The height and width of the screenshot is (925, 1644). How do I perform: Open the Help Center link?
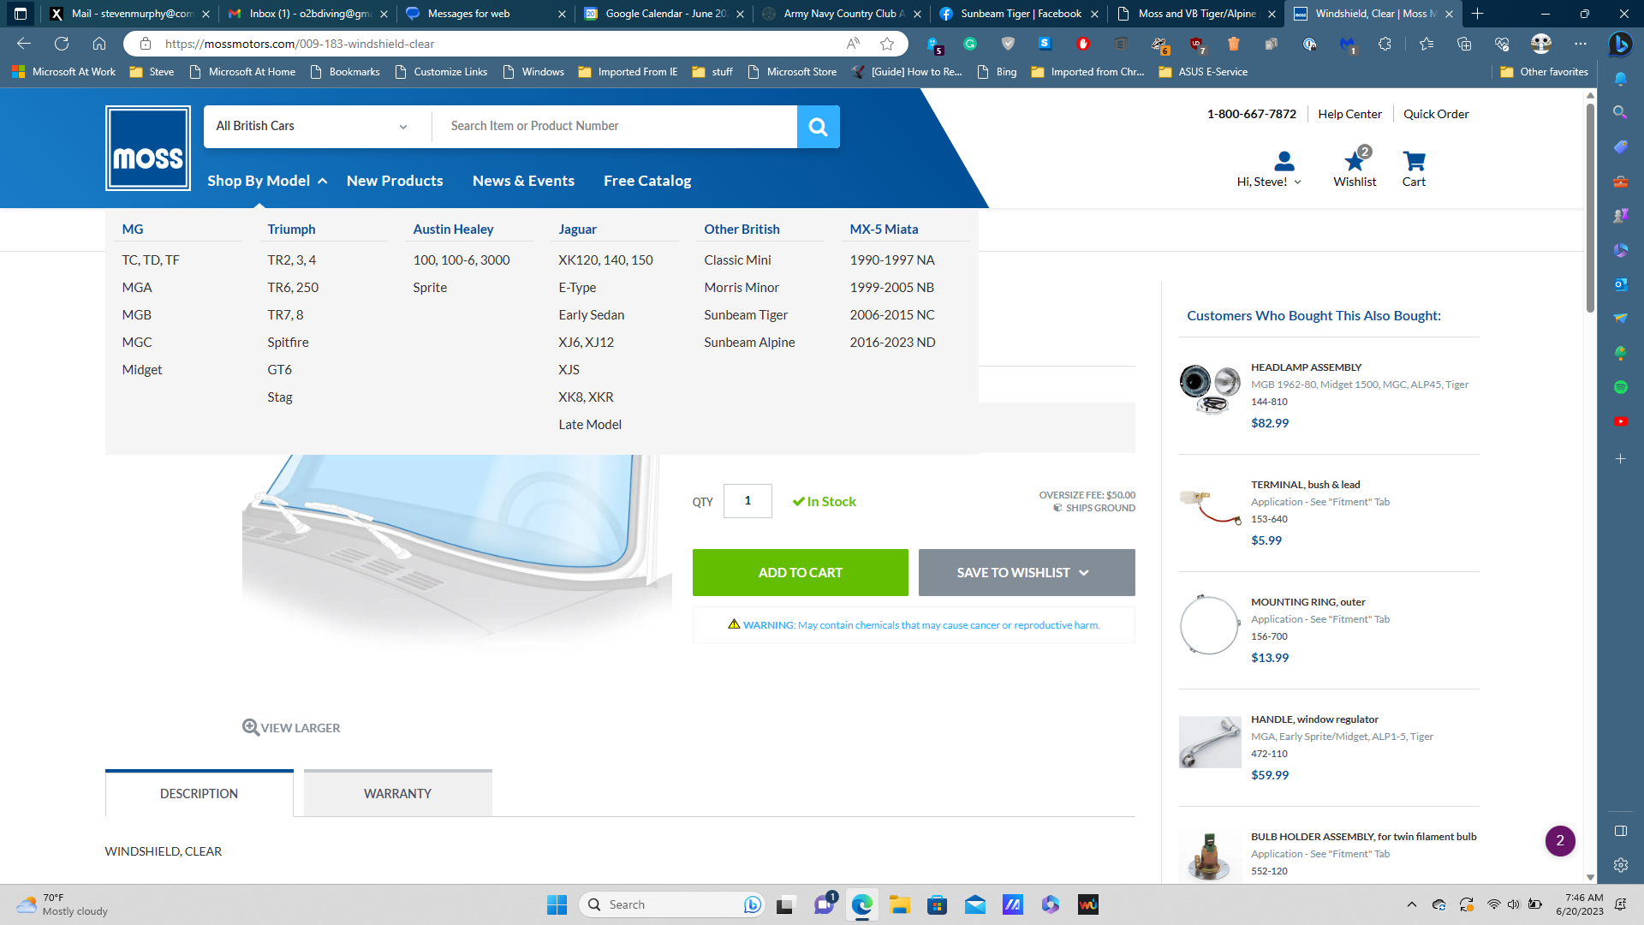(x=1349, y=114)
